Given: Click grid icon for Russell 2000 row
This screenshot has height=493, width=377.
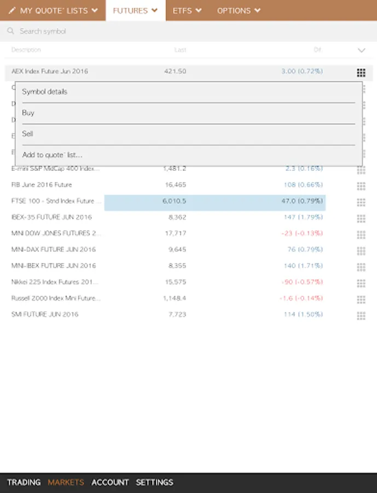Looking at the screenshot, I should (361, 299).
